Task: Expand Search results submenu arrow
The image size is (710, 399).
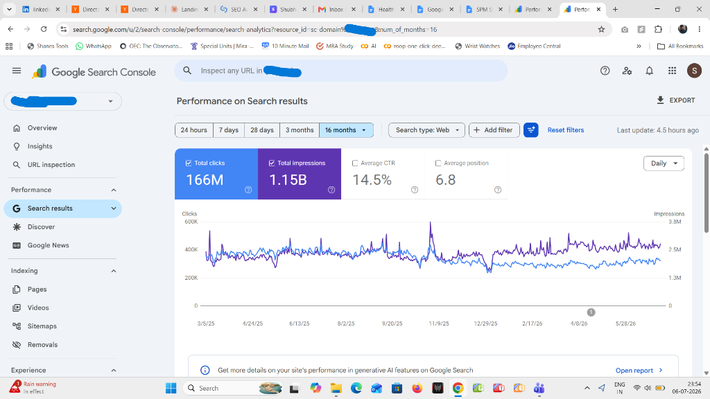Action: [114, 209]
